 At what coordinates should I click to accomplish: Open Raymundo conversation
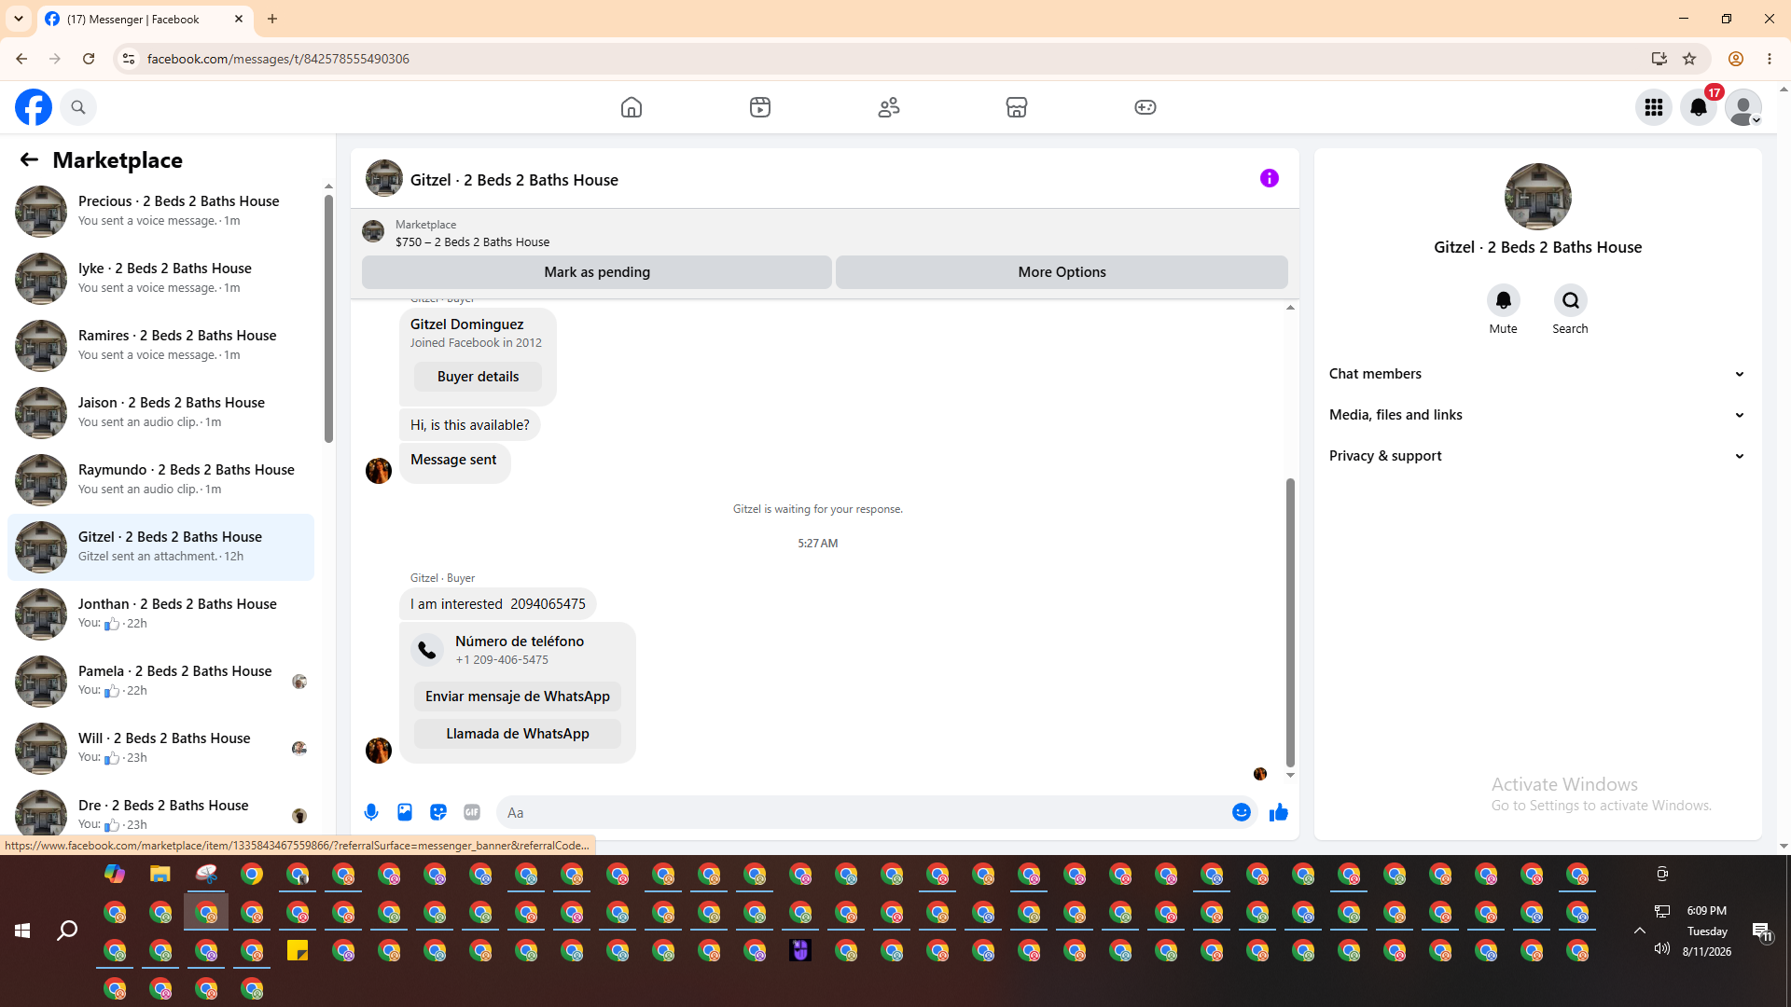[160, 479]
